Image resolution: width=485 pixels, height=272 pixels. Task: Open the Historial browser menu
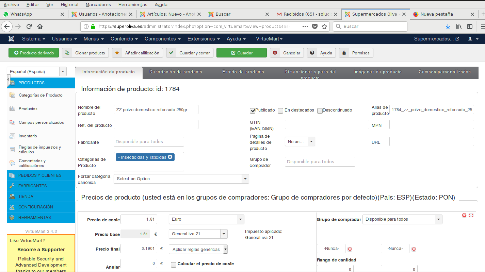pyautogui.click(x=69, y=5)
